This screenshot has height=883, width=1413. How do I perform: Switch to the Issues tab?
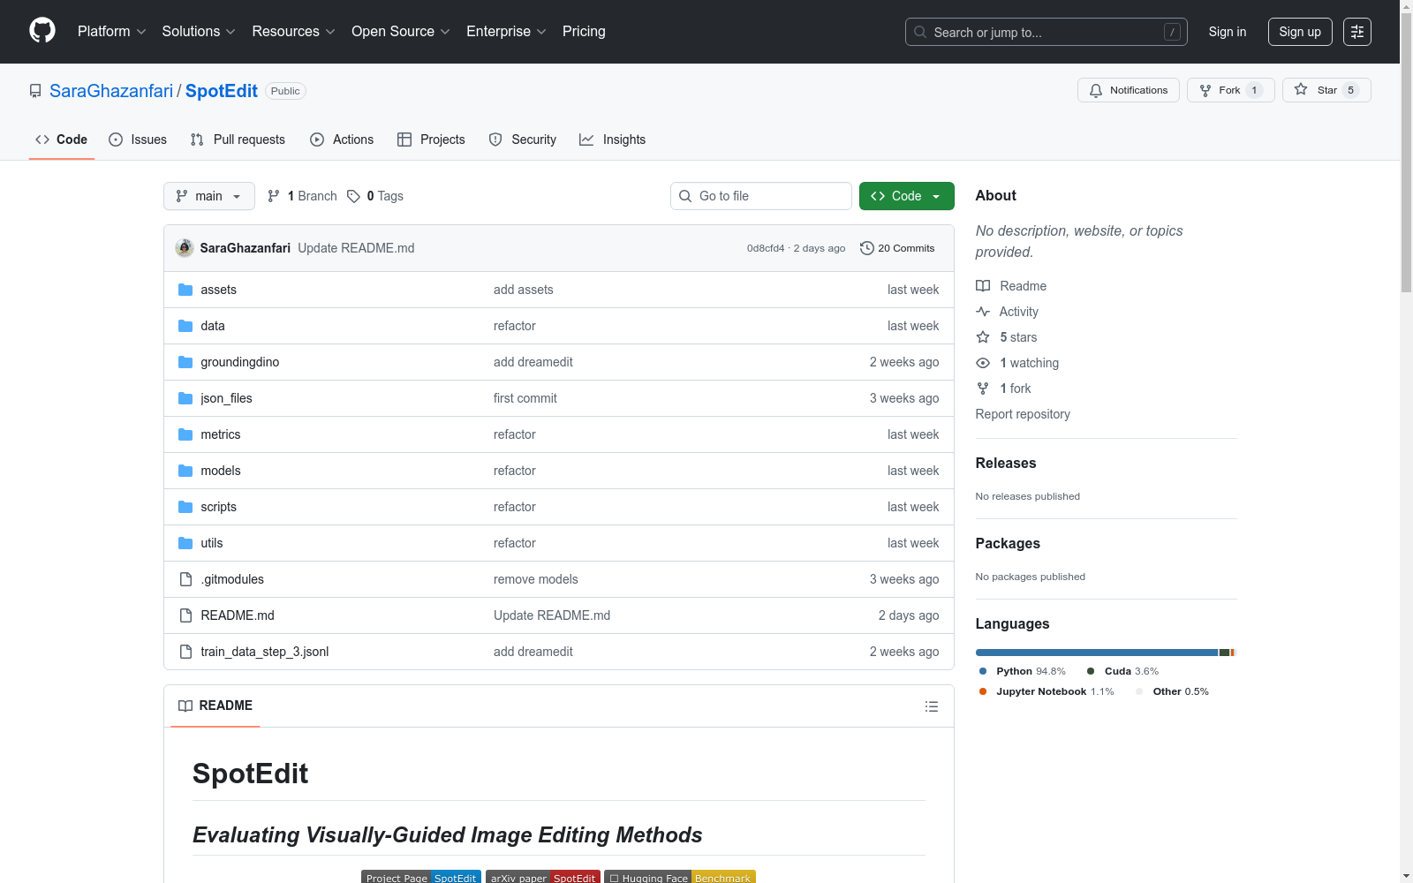coord(138,140)
